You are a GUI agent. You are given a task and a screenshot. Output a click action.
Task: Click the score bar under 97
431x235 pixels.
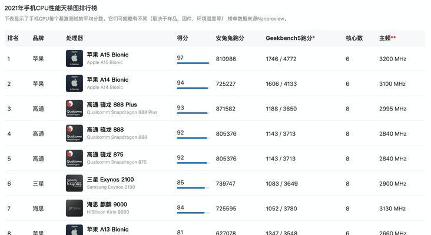pos(193,63)
